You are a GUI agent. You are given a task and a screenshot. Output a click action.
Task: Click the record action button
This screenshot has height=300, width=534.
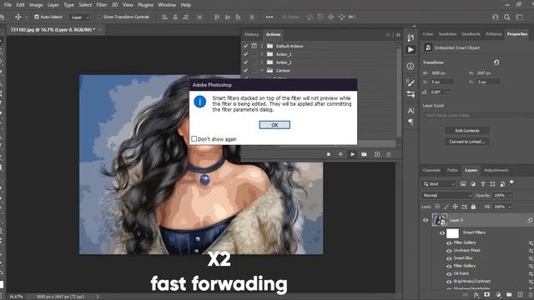pyautogui.click(x=340, y=154)
